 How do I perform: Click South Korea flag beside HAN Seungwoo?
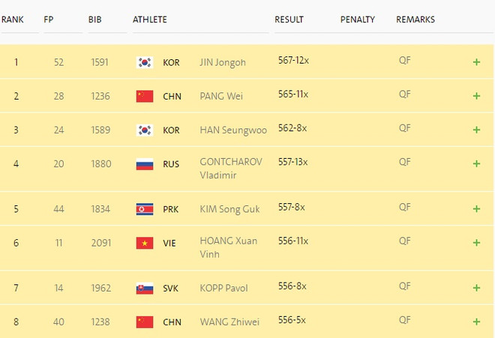coord(145,130)
